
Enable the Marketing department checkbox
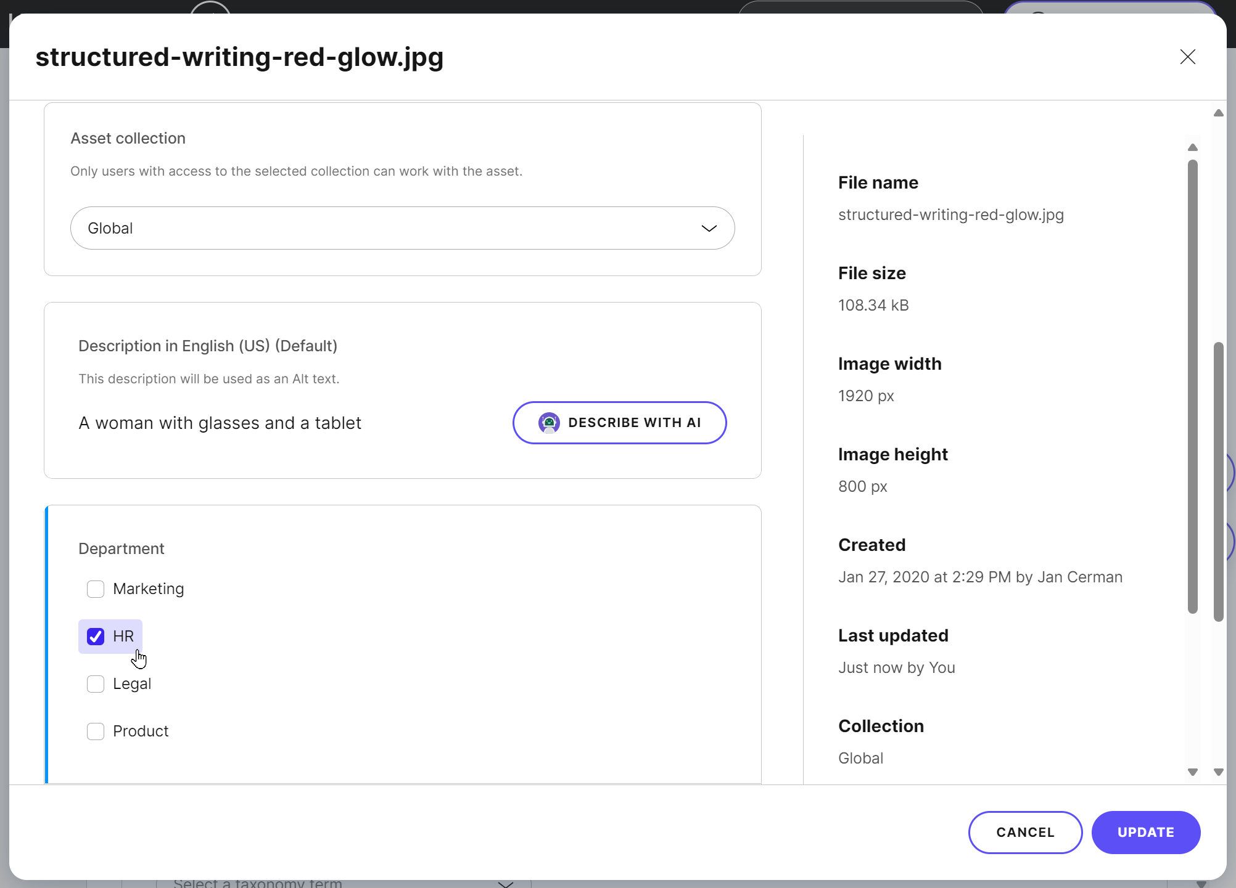click(x=96, y=589)
